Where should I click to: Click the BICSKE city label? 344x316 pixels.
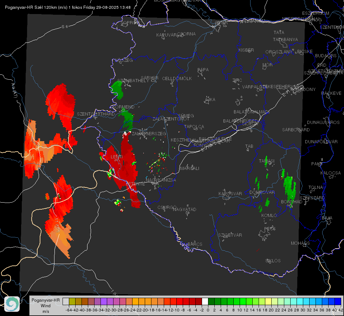pos(305,52)
